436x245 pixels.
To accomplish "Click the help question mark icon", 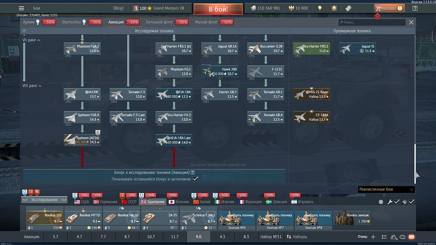I will pos(414,8).
